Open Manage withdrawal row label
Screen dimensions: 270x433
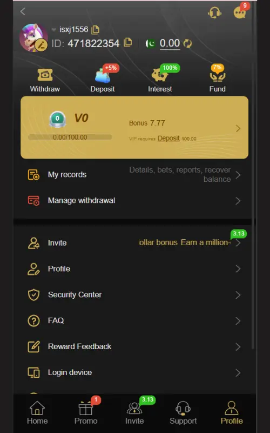pos(82,200)
